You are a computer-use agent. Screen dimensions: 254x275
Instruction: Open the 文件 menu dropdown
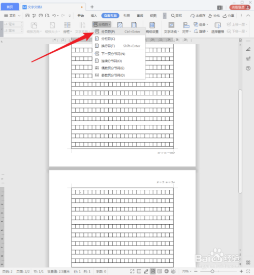coord(12,16)
